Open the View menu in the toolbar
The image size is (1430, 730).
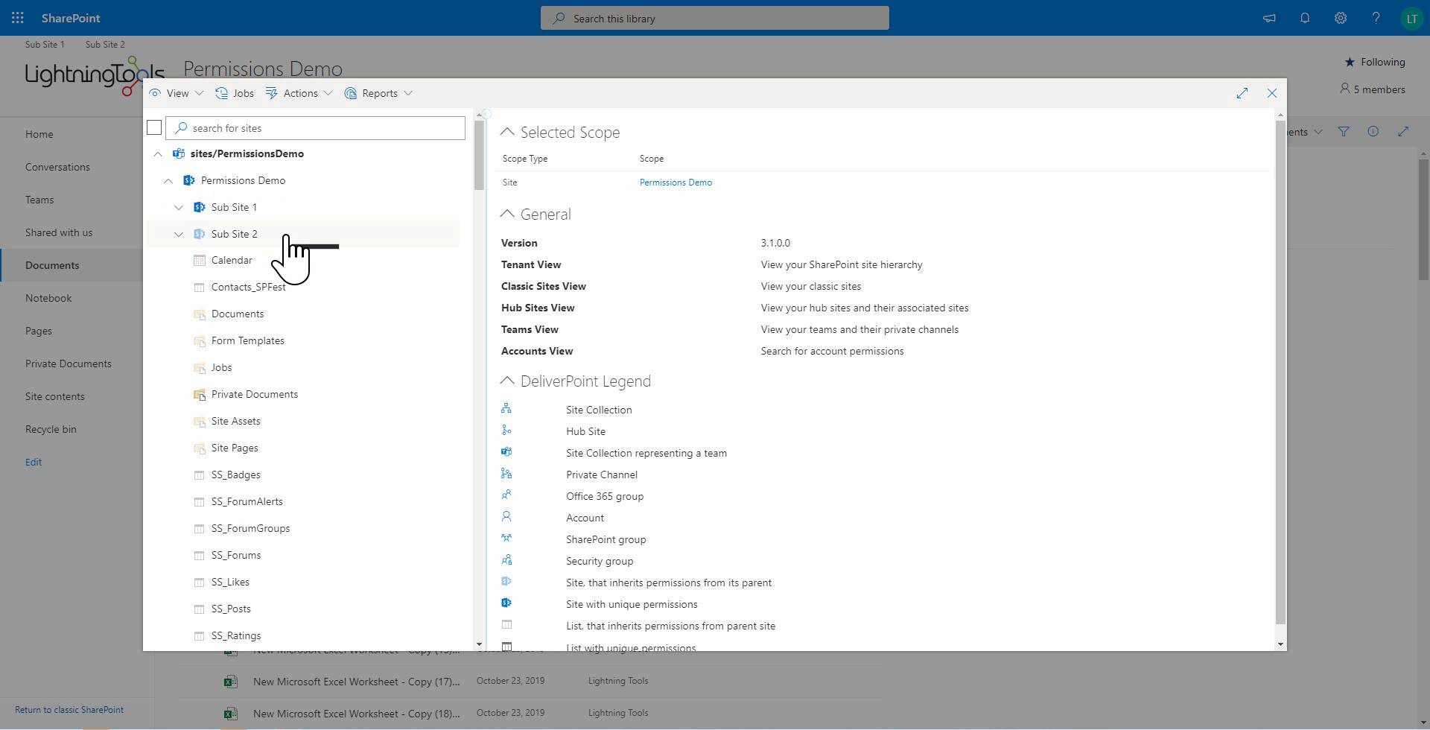tap(177, 93)
